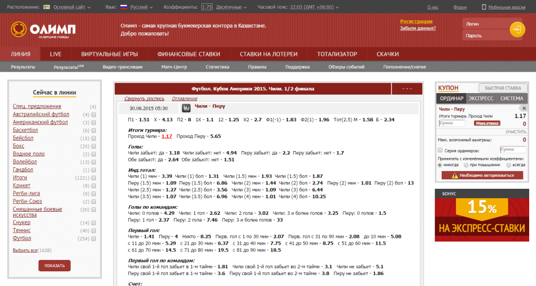Click the БЫСТРАЯ СТАВКА button
Image resolution: width=536 pixels, height=286 pixels.
503,88
